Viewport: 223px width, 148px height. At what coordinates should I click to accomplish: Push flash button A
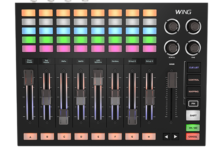coord(30,137)
